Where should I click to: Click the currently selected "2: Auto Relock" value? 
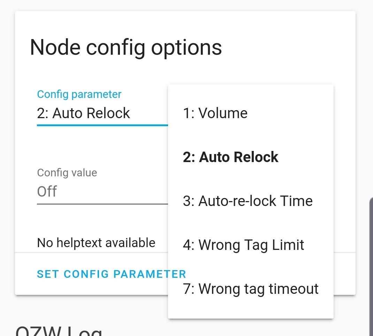[84, 113]
